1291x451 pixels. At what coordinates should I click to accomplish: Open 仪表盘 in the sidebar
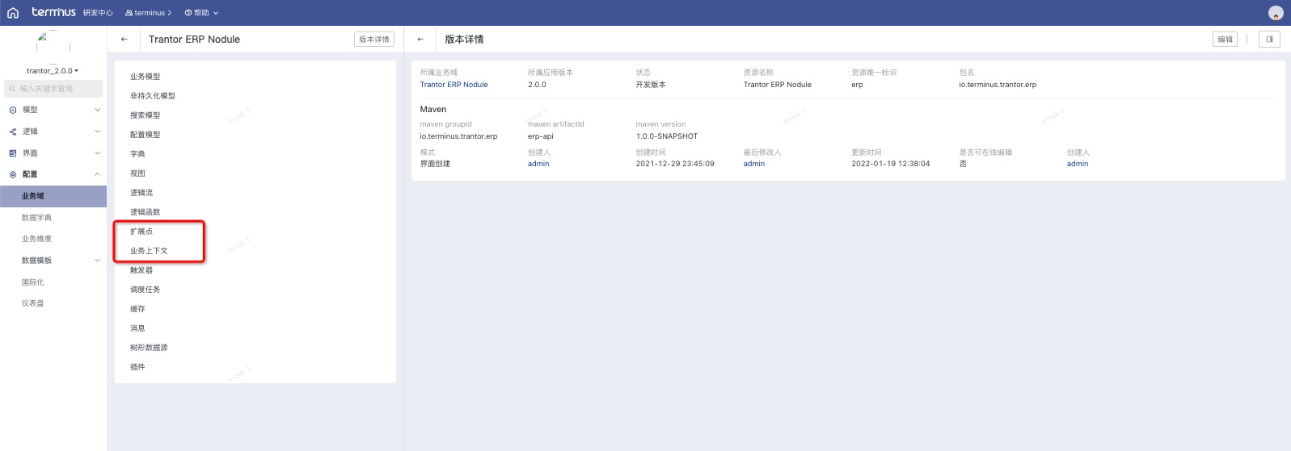[x=32, y=303]
